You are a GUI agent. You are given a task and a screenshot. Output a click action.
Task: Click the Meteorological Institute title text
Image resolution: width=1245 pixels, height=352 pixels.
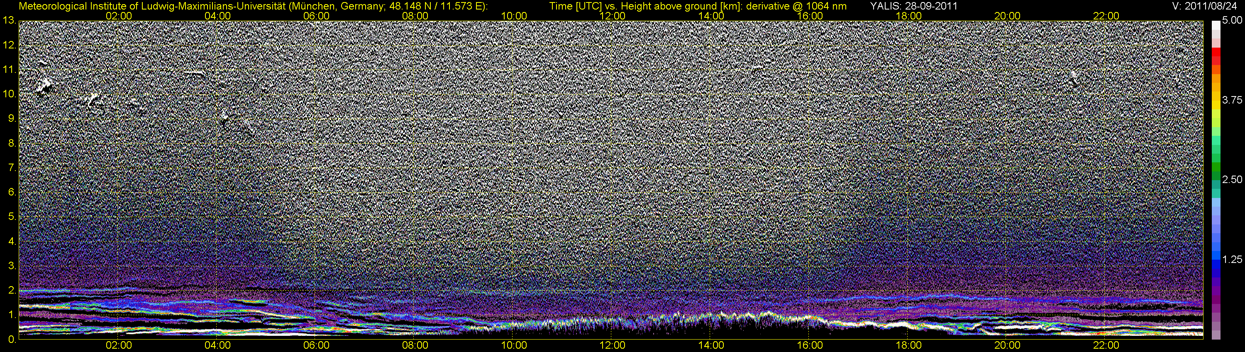click(253, 6)
